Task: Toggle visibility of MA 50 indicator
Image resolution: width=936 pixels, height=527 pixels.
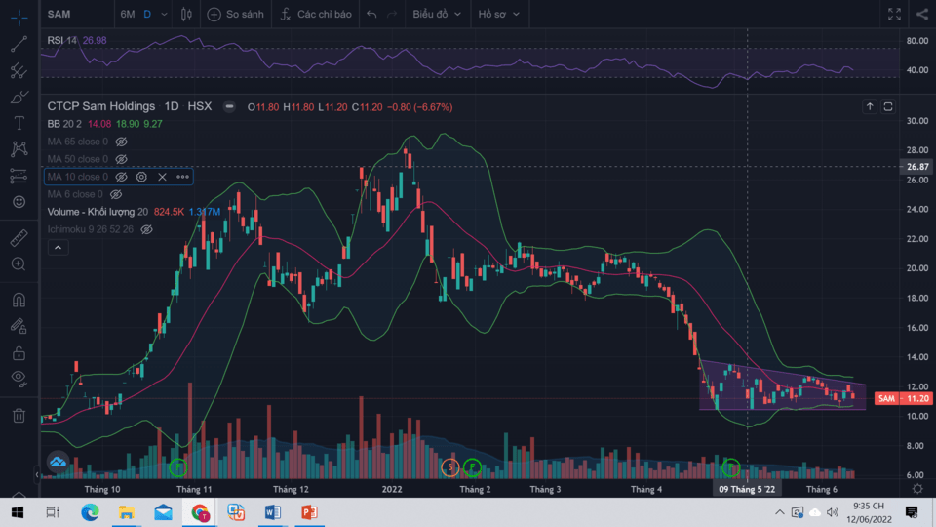Action: [x=122, y=159]
